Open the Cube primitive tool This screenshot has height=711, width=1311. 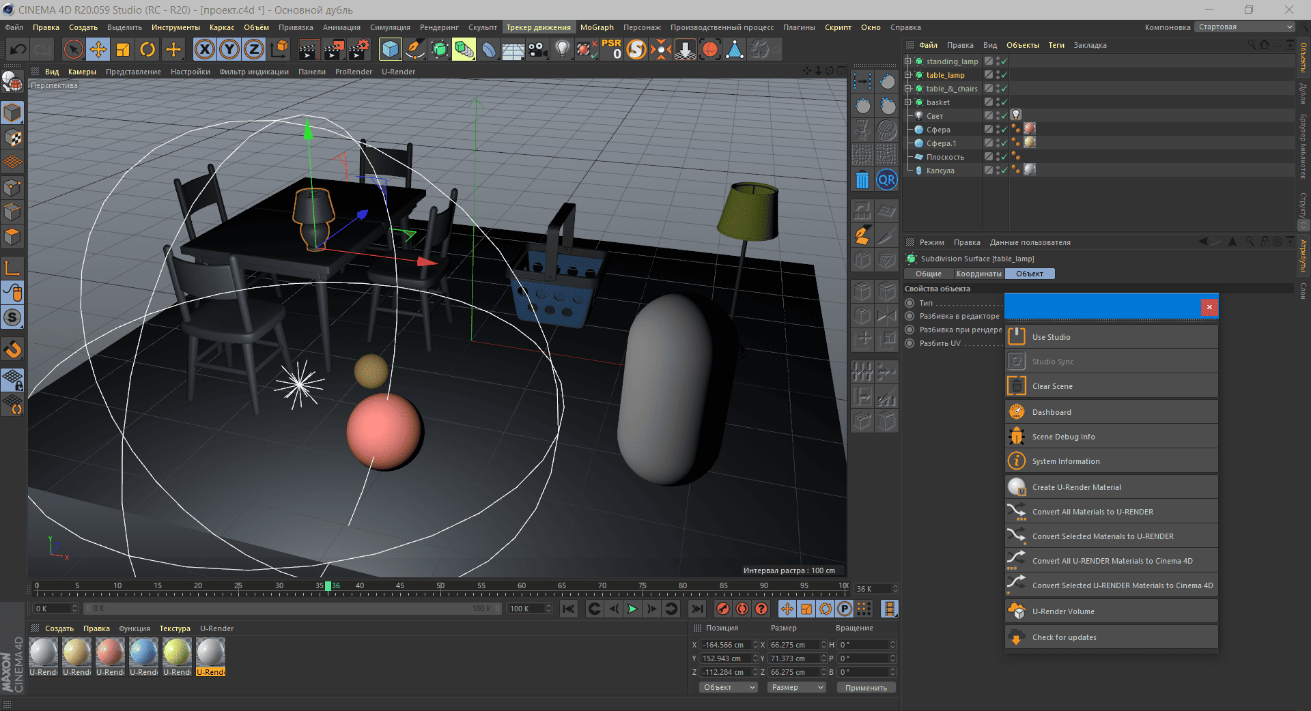(x=390, y=49)
